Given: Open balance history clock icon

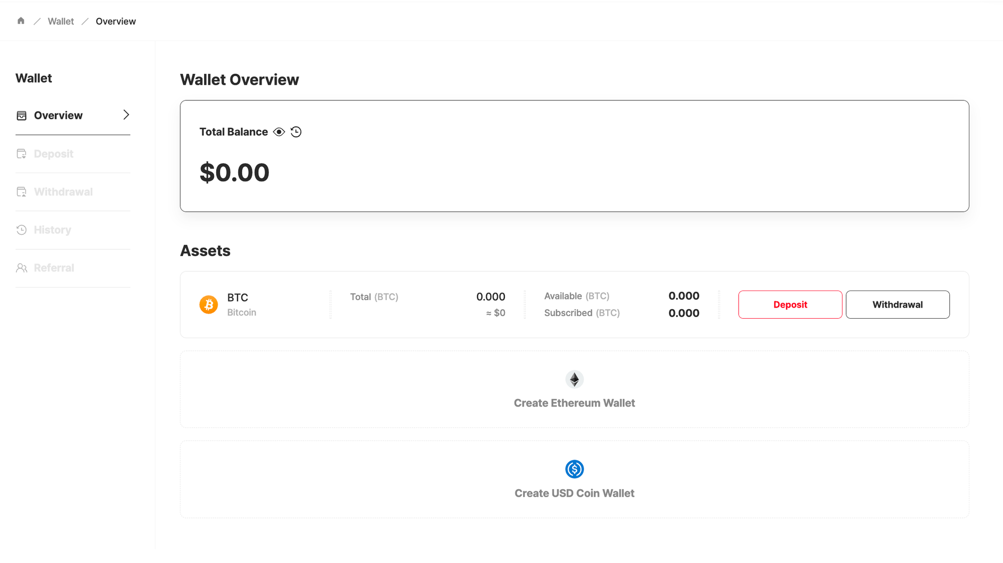Looking at the screenshot, I should [296, 132].
